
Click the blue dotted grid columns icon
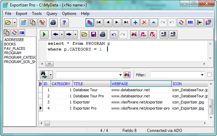190,22
